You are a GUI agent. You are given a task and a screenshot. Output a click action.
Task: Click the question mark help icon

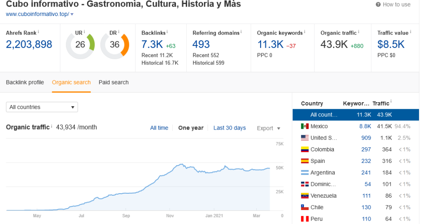pos(378,5)
